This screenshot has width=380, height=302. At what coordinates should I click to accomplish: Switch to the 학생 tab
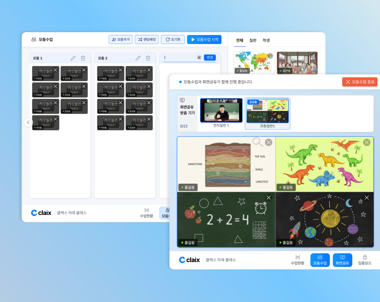pyautogui.click(x=266, y=41)
